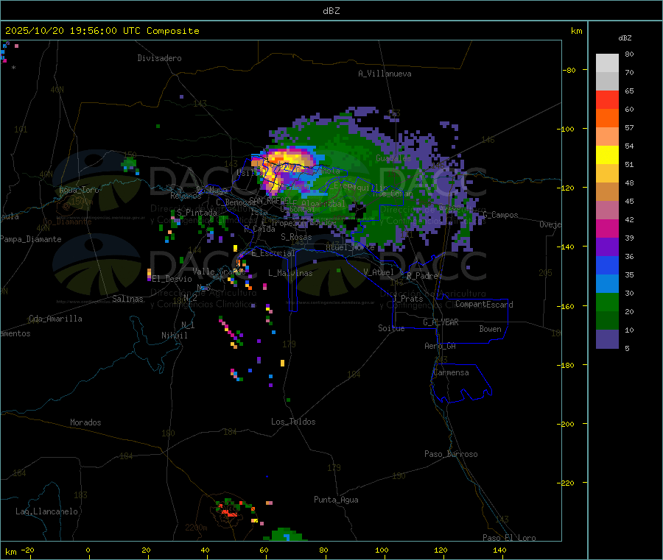Click the V_Atuel map label

point(379,272)
